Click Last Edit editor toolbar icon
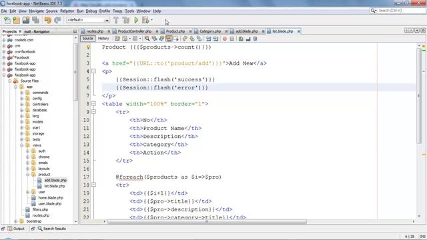This screenshot has height=240, width=427. click(x=117, y=39)
